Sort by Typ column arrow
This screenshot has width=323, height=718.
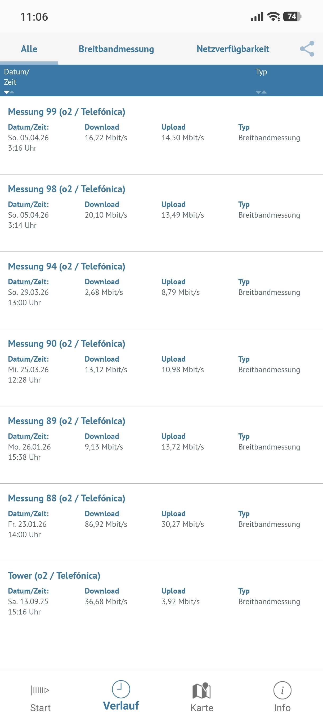point(261,92)
